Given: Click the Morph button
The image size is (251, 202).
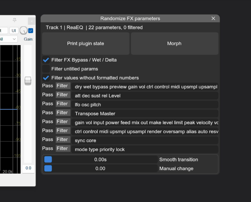Looking at the screenshot, I should [174, 43].
